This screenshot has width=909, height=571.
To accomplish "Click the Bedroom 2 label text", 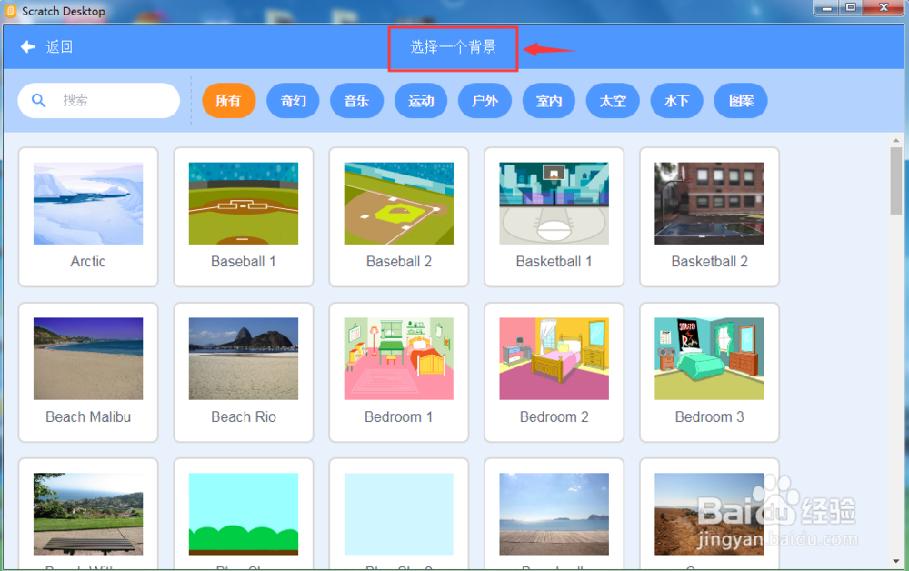I will click(x=554, y=416).
